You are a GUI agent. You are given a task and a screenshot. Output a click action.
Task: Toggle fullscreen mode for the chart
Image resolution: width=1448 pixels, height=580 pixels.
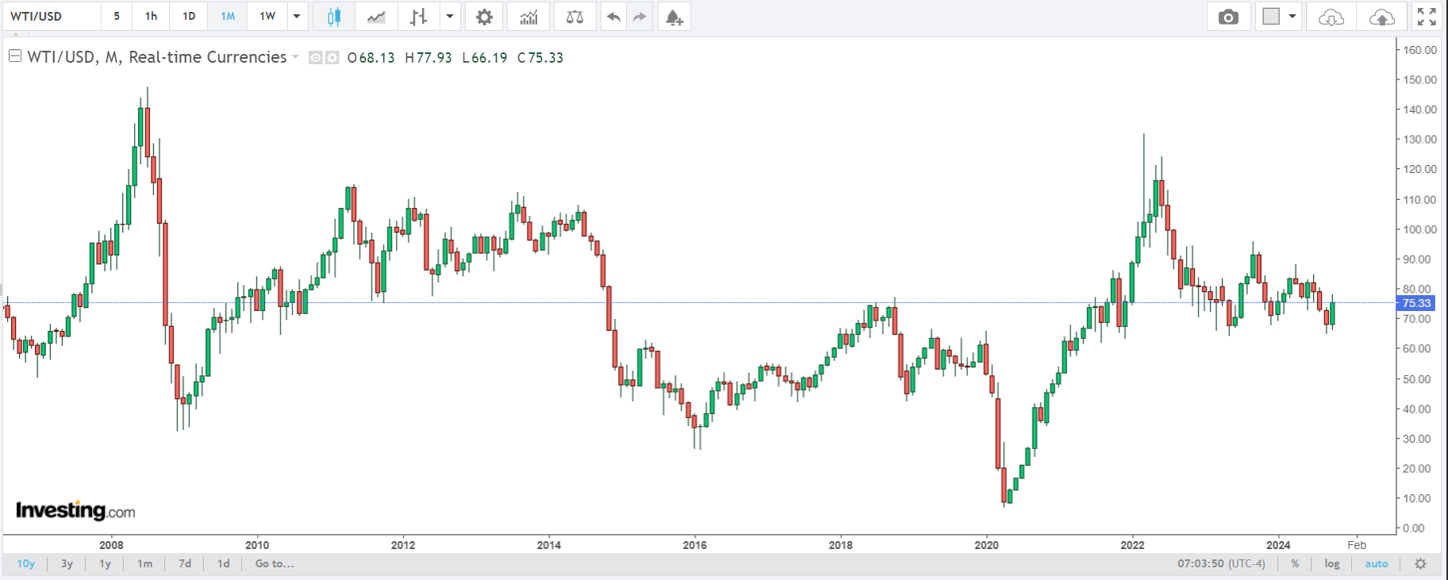pyautogui.click(x=1427, y=17)
